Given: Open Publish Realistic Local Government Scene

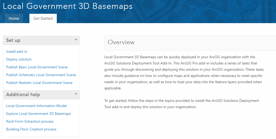Looking at the screenshot, I should pos(39,83).
